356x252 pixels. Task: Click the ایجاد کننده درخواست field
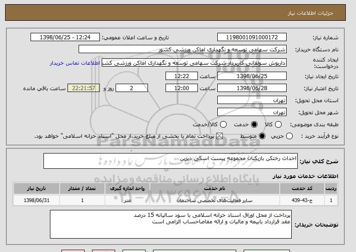194,63
